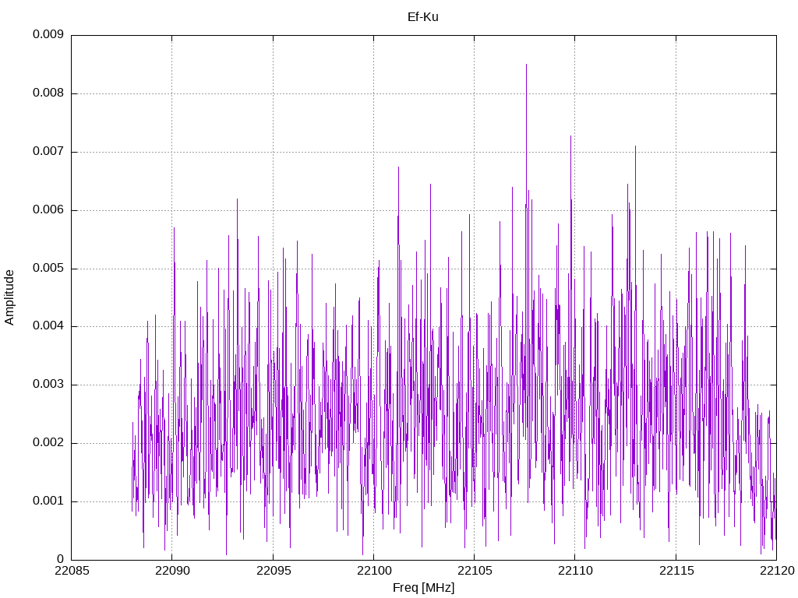Click the 0.001 y-axis tick label

(x=48, y=501)
